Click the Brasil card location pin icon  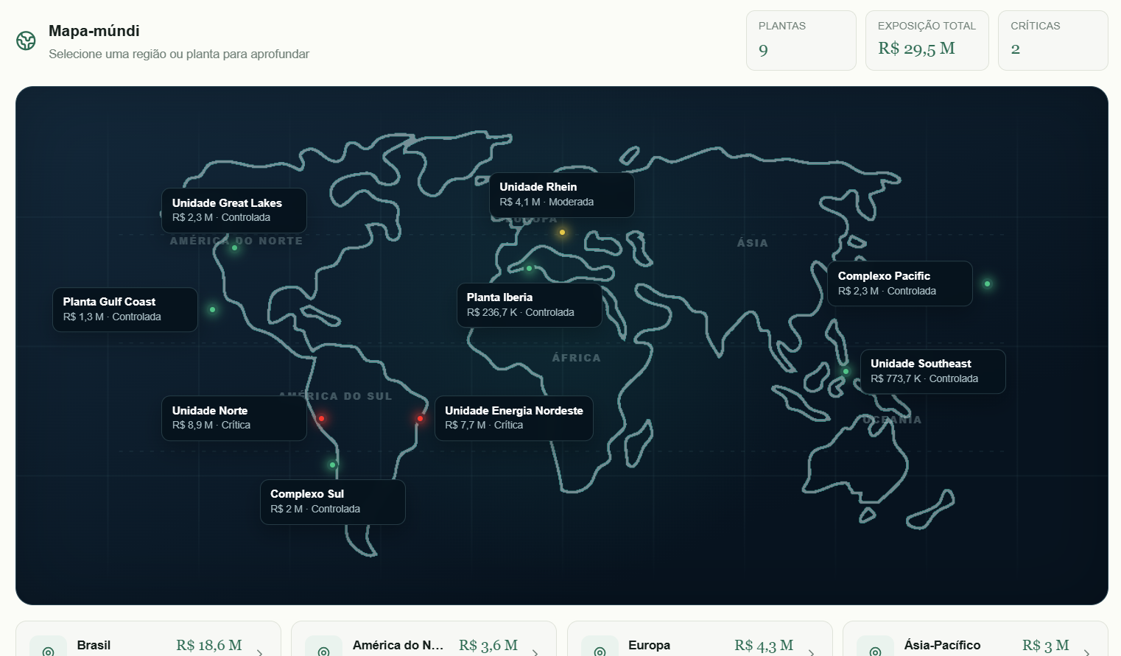[49, 652]
